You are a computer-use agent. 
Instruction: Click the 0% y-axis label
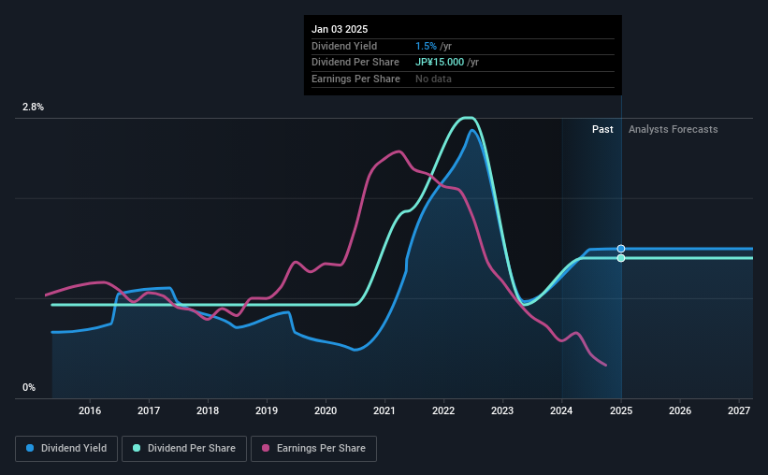pyautogui.click(x=29, y=387)
